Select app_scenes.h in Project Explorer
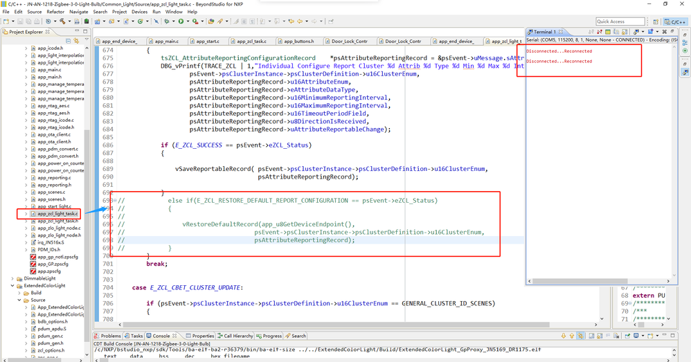Screen dimensions: 691x362 (51, 199)
